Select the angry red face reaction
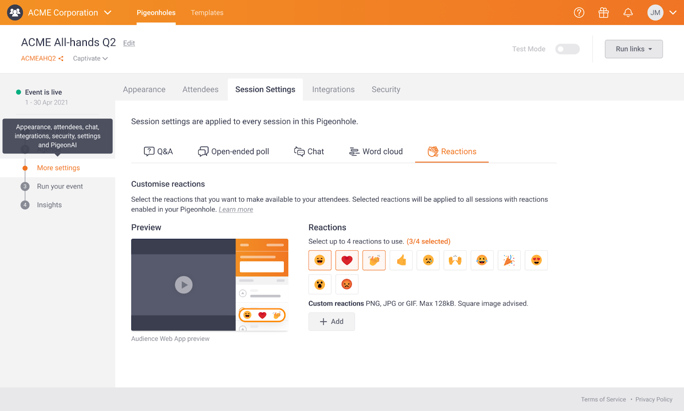The width and height of the screenshot is (684, 411). click(347, 285)
